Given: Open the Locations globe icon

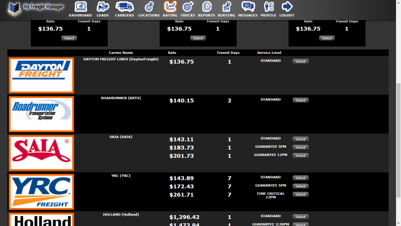Looking at the screenshot, I should pyautogui.click(x=149, y=7).
